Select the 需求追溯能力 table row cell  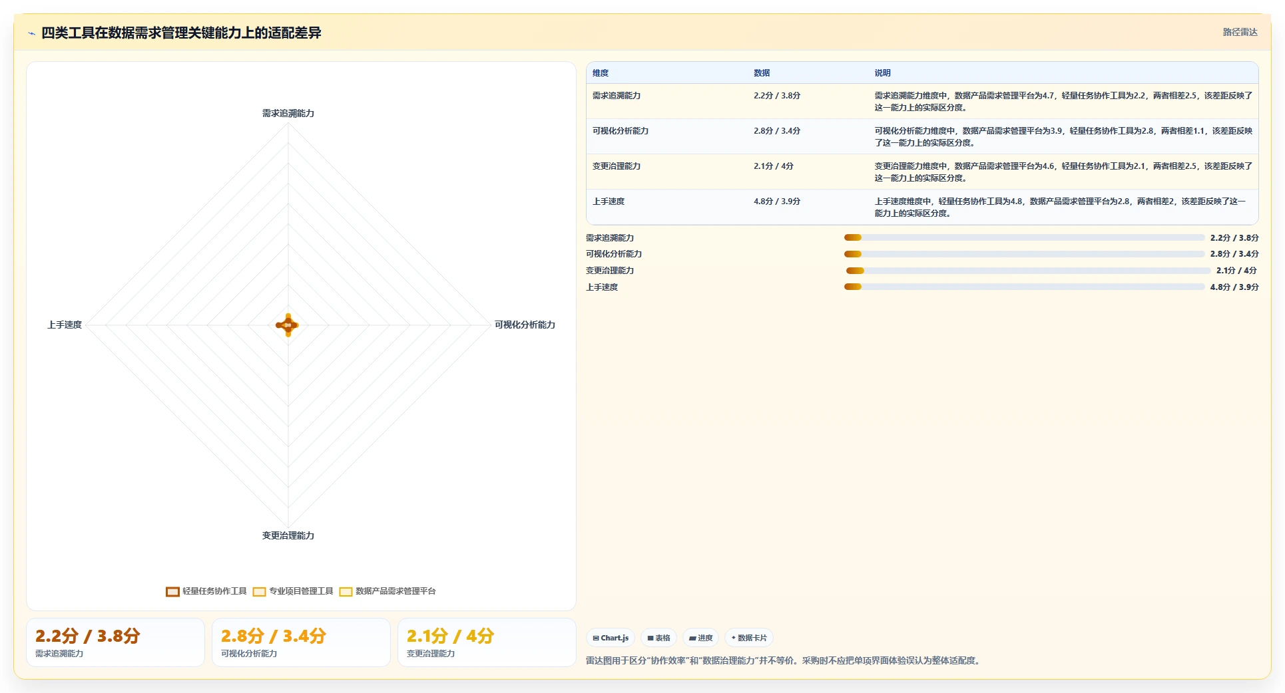coord(617,96)
